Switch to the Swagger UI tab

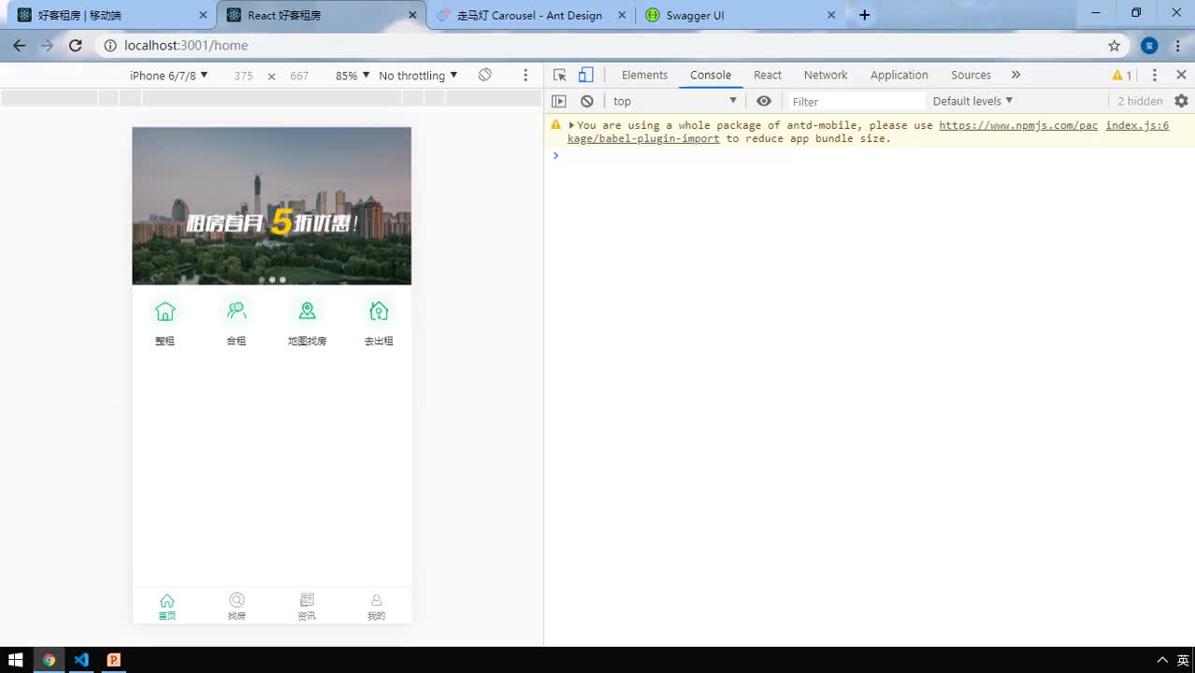pos(739,15)
